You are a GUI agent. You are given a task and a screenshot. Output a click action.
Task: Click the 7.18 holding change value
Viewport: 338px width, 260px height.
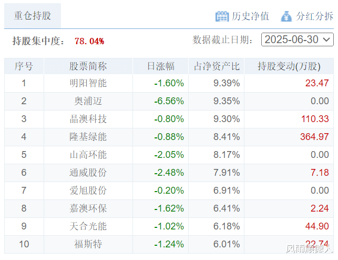pos(320,173)
